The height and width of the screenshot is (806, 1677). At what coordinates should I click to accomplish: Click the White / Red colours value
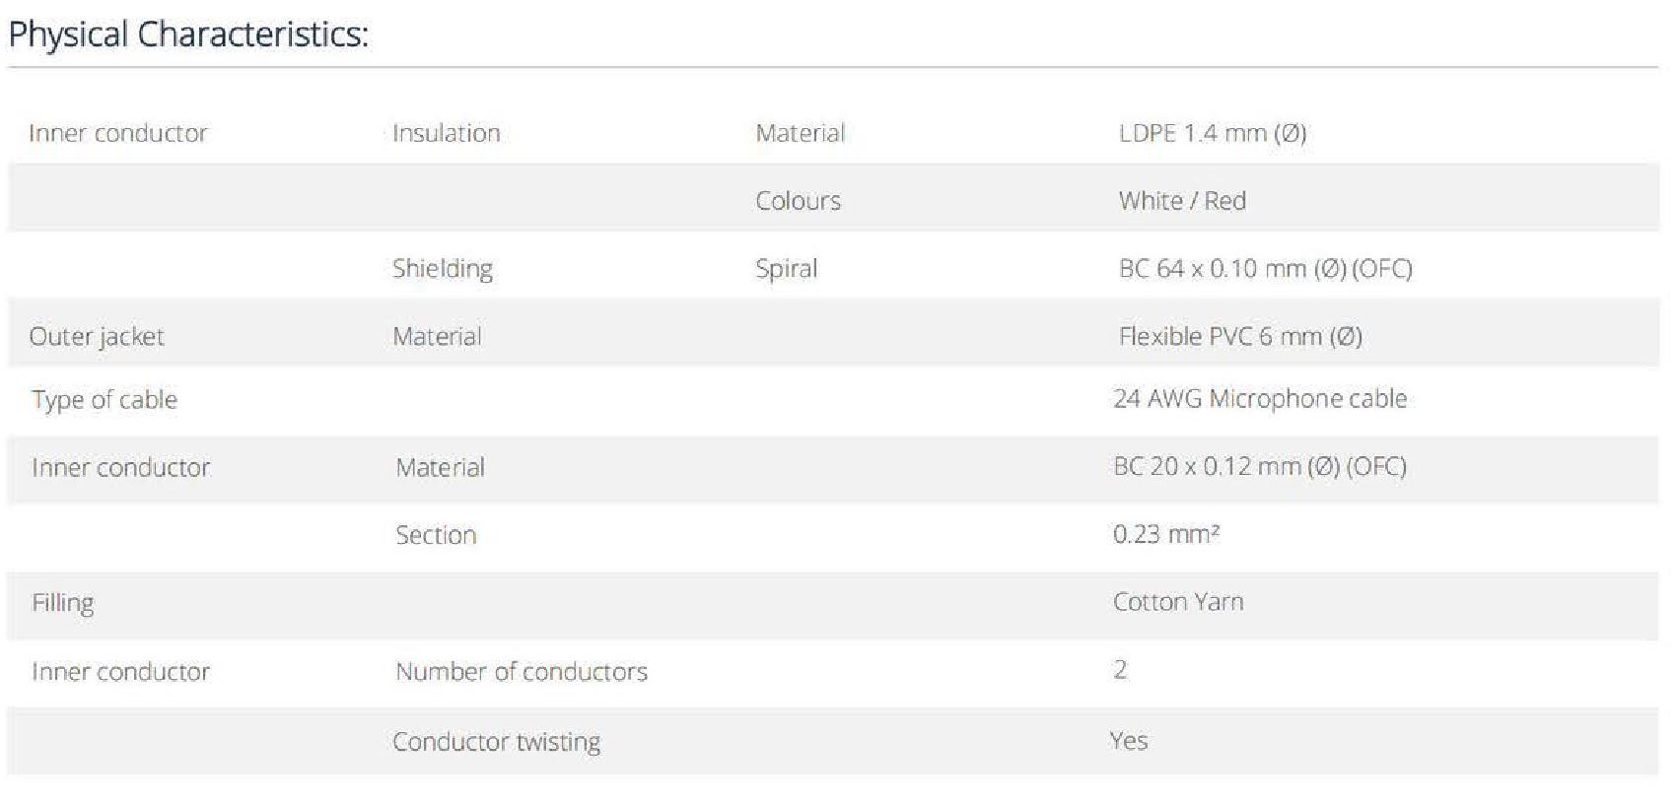coord(1182,201)
